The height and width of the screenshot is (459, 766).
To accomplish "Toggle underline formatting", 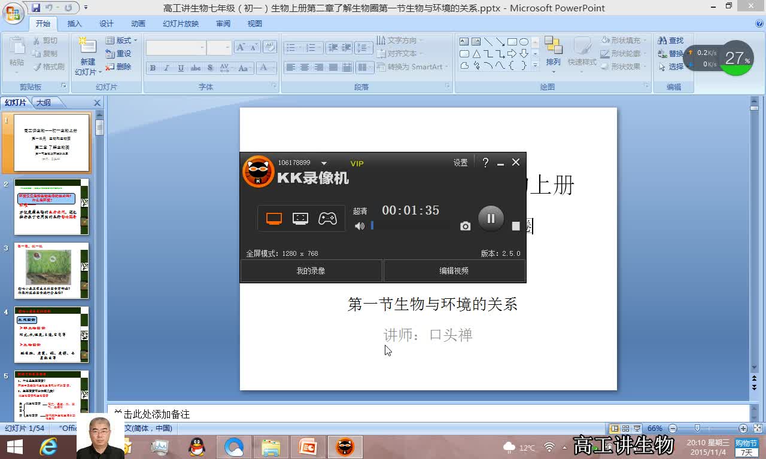I will coord(181,68).
